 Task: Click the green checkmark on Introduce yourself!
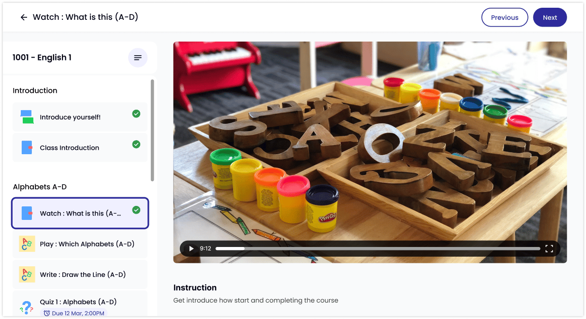pos(136,114)
